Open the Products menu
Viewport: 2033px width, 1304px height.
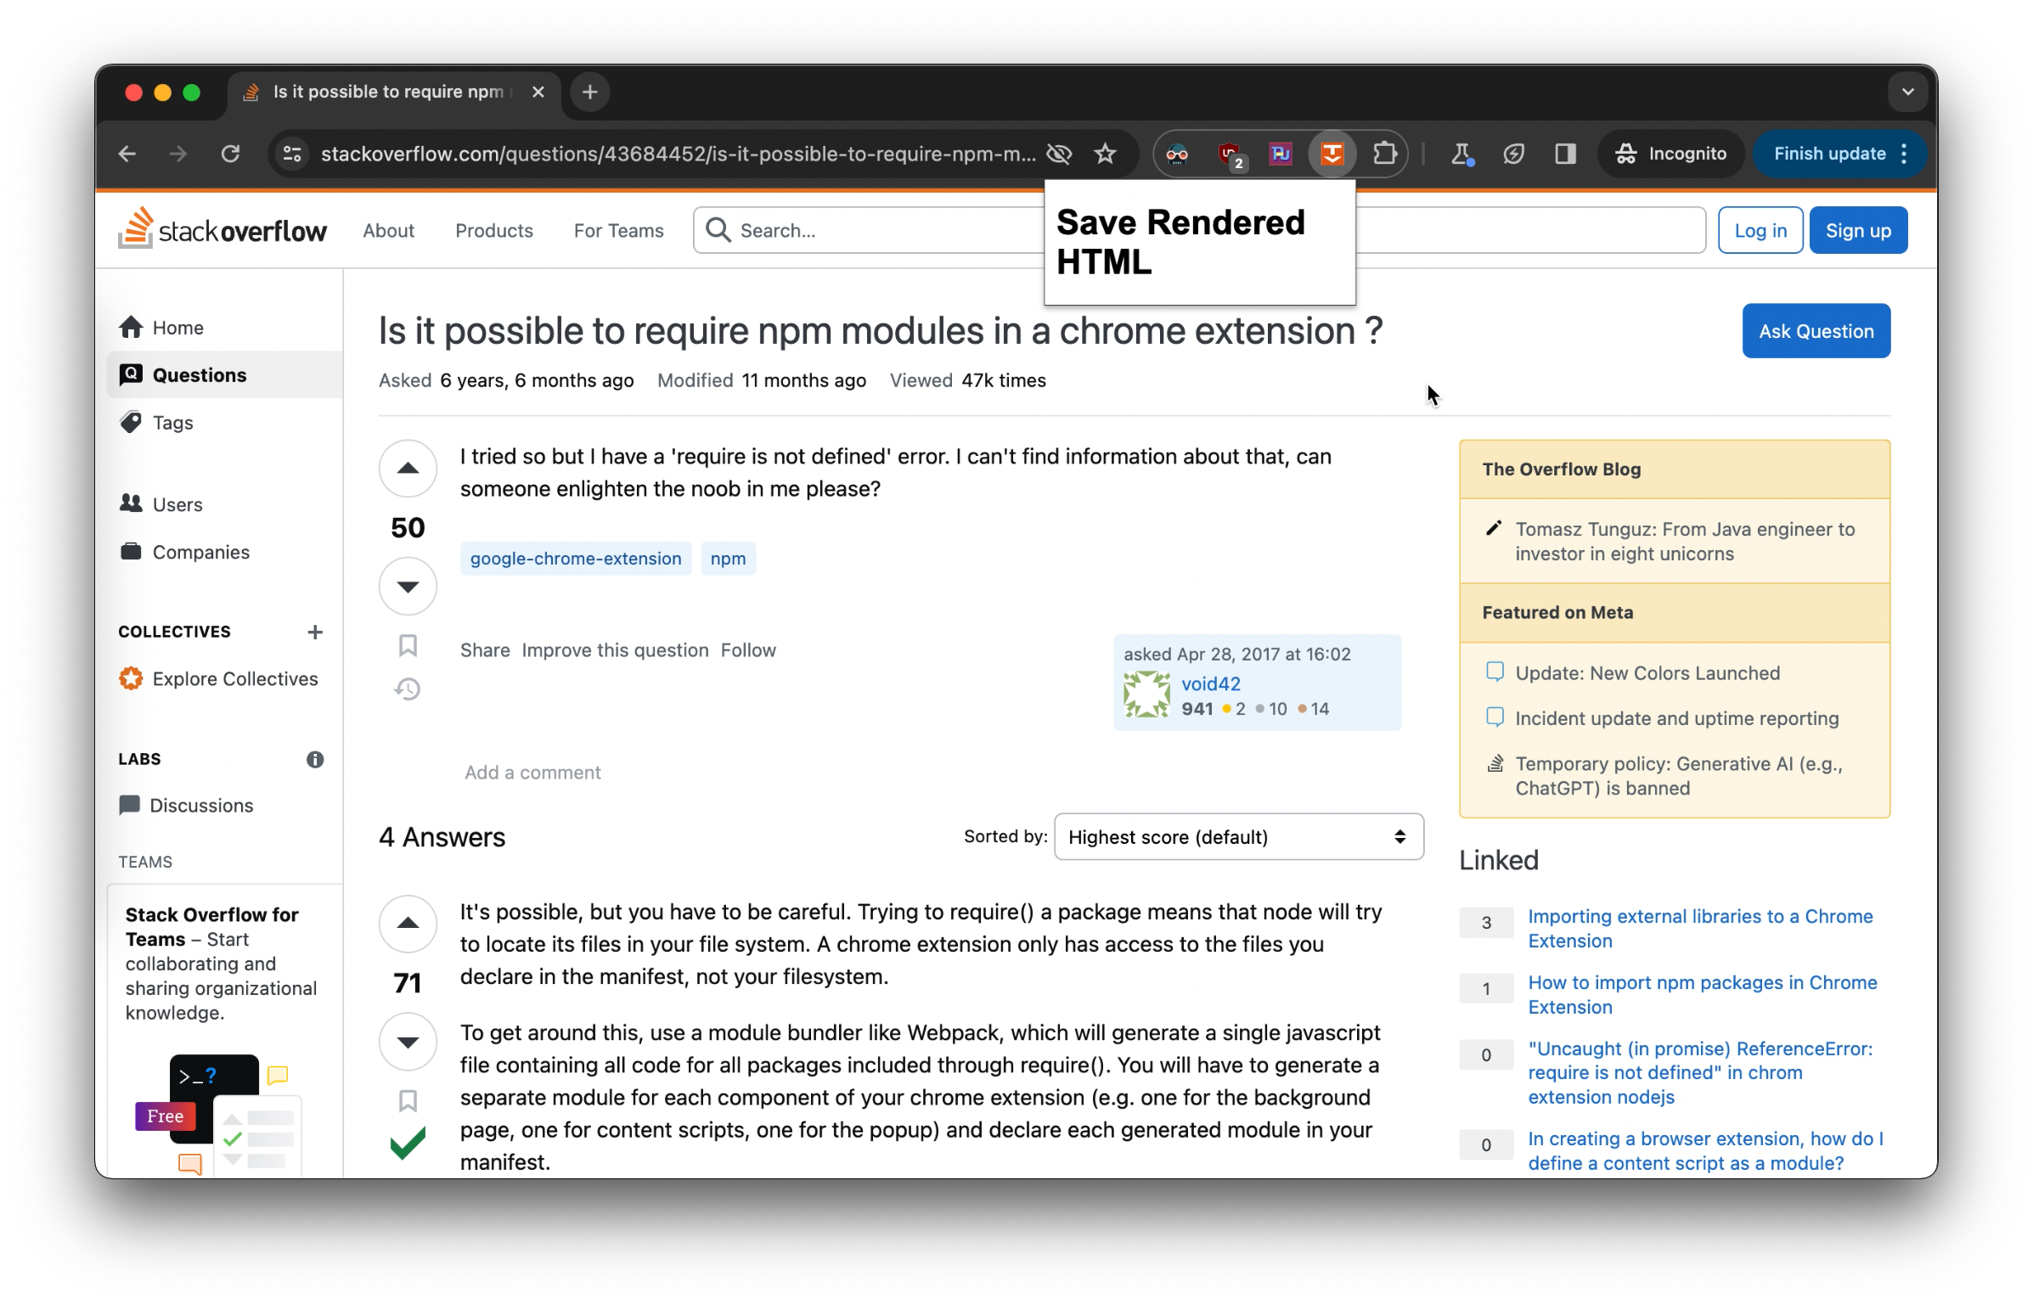coord(494,231)
